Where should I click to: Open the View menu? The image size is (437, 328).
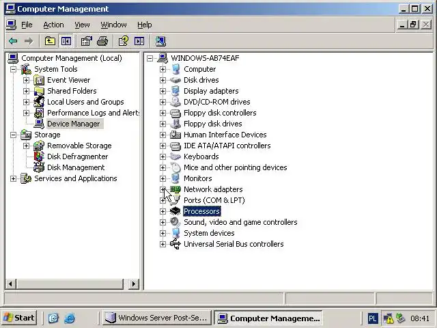click(x=82, y=25)
